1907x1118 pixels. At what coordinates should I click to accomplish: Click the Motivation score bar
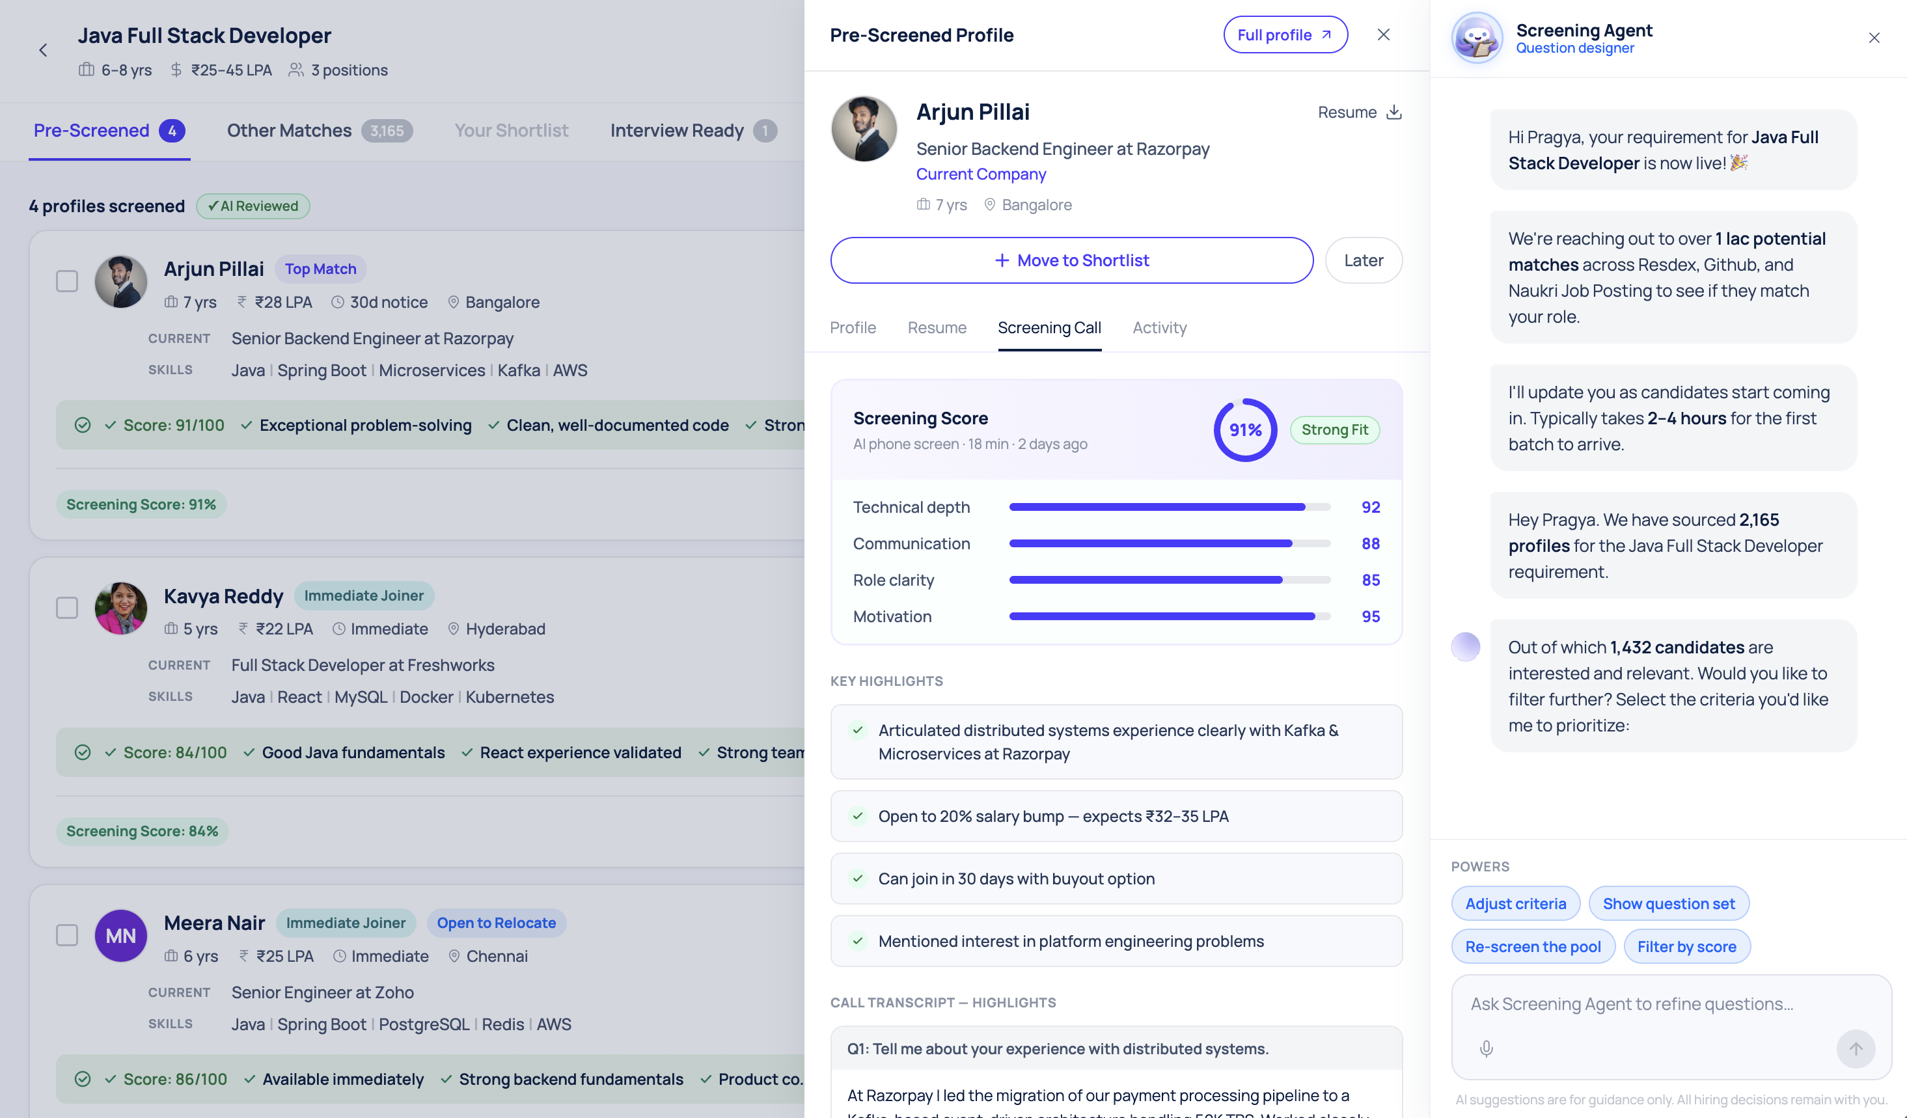coord(1169,616)
